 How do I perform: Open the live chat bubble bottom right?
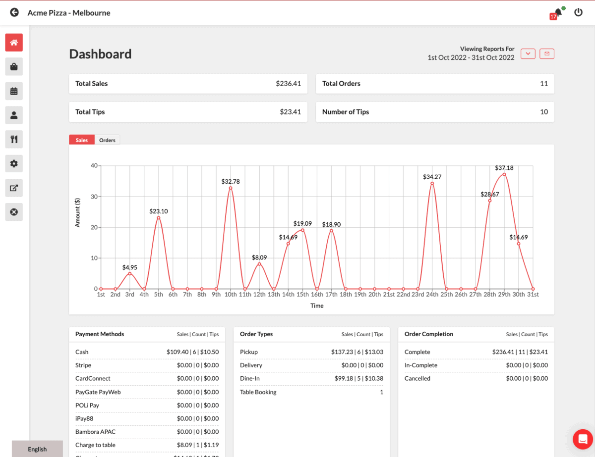pos(582,439)
